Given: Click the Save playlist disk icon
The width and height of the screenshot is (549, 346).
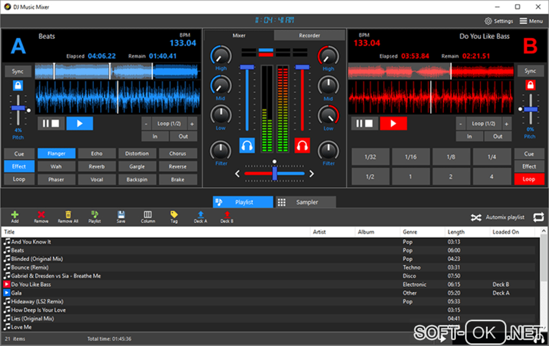Looking at the screenshot, I should pyautogui.click(x=121, y=215).
